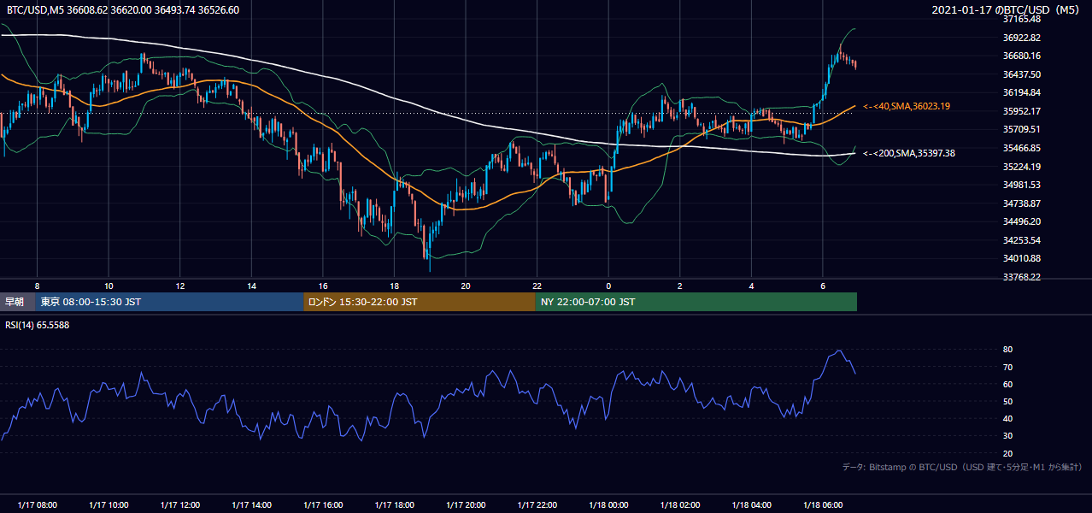Image resolution: width=1092 pixels, height=513 pixels.
Task: Click hour tick 22 under price chart
Action: (x=537, y=286)
